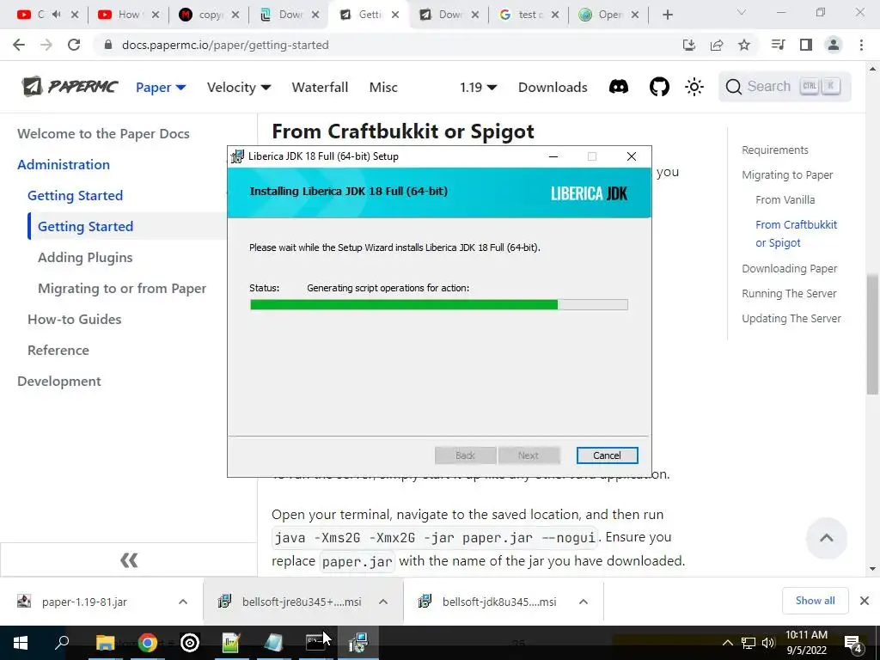880x660 pixels.
Task: Open command prompt taskbar icon
Action: [315, 643]
